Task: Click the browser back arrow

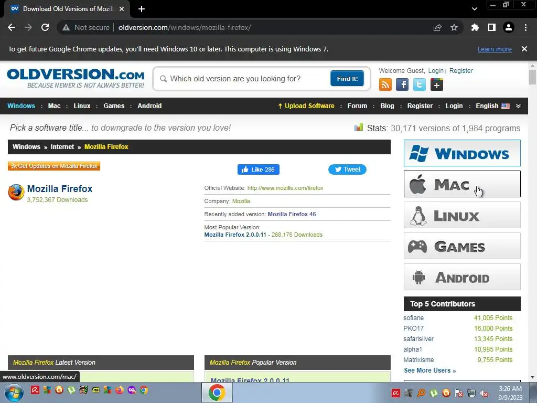Action: (12, 27)
